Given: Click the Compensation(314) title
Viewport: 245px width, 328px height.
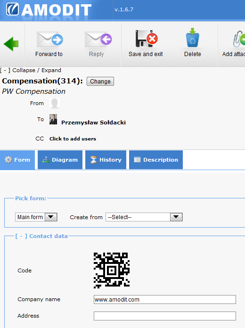Looking at the screenshot, I should click(42, 81).
